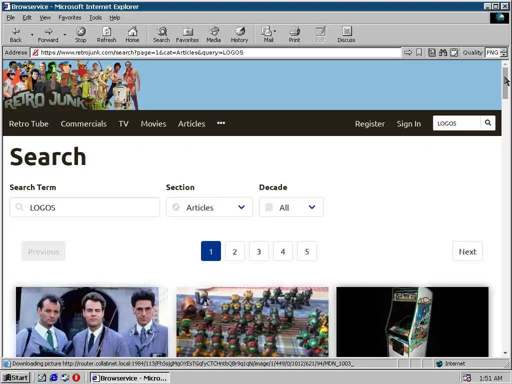The width and height of the screenshot is (512, 384).
Task: Open the Edit menu
Action: point(27,17)
